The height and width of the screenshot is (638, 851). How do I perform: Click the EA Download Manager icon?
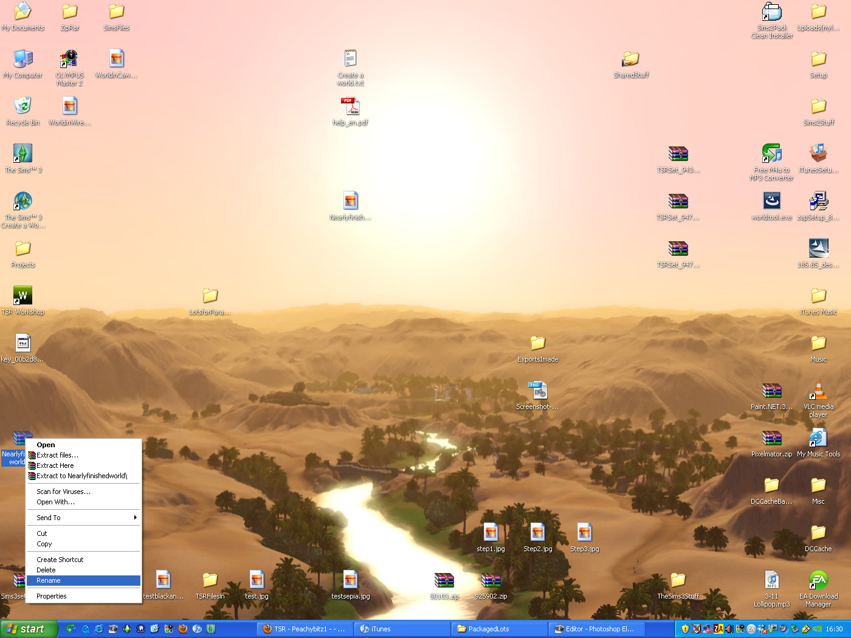818,580
